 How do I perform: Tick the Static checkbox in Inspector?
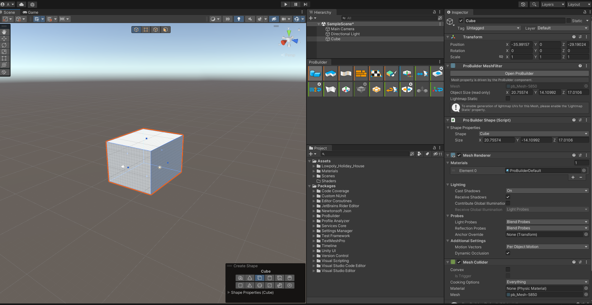click(x=569, y=21)
